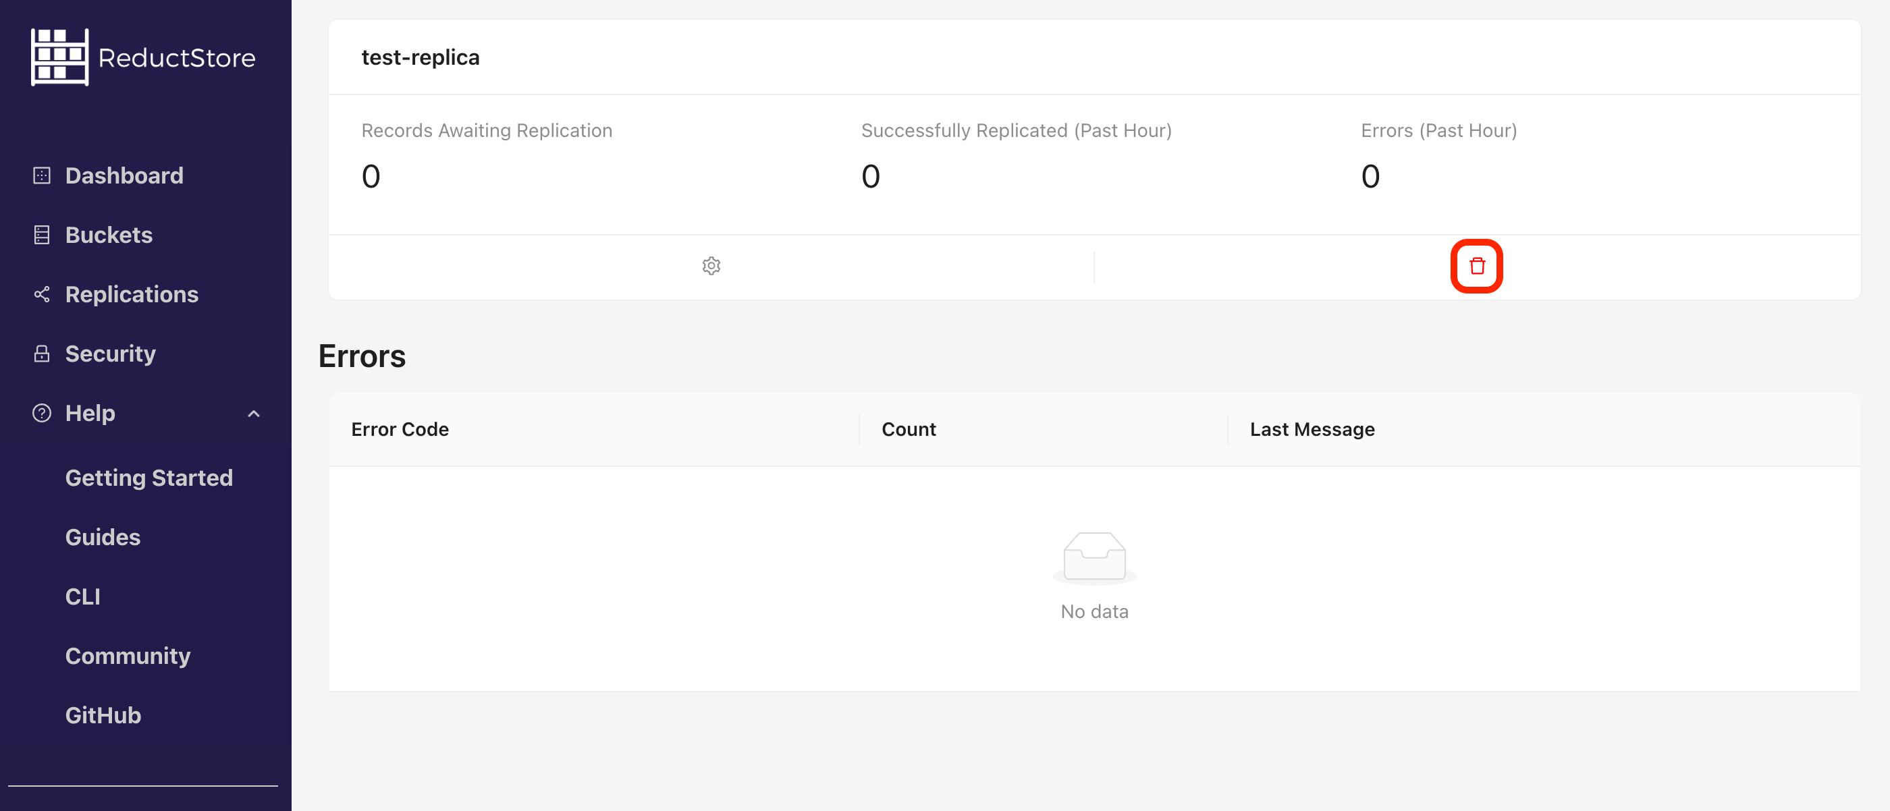The height and width of the screenshot is (811, 1890).
Task: Open the Guides documentation link
Action: pos(103,537)
